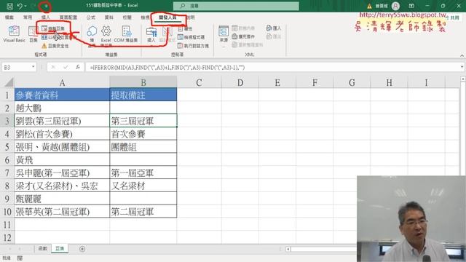Click 匯出 XML export button
Viewport: 466px width, 262px height.
(274, 36)
